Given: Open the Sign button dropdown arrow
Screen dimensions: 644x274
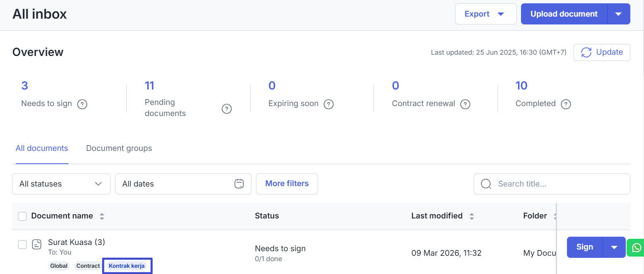Looking at the screenshot, I should 614,247.
